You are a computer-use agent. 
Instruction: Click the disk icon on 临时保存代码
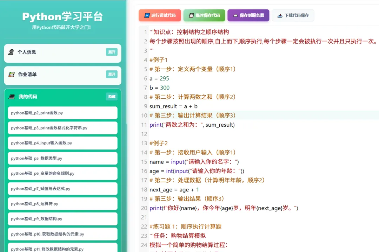click(191, 15)
